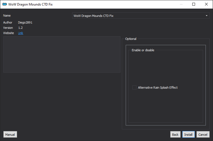
Task: Click the mod name combo box text
Action: tap(93, 16)
